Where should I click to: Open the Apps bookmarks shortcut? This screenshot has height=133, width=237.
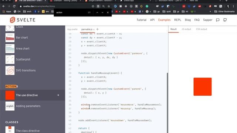[x=7, y=11]
